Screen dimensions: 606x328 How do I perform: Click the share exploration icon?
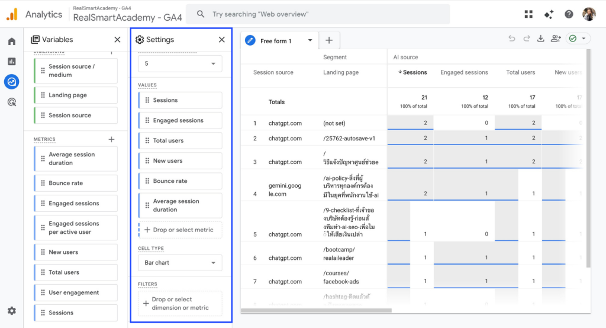(x=555, y=38)
